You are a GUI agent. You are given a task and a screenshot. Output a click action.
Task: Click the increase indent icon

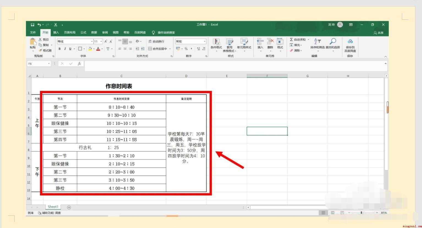(143, 49)
